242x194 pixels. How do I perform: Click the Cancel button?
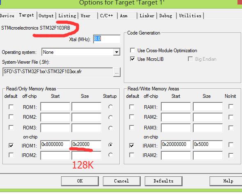pos(122,181)
